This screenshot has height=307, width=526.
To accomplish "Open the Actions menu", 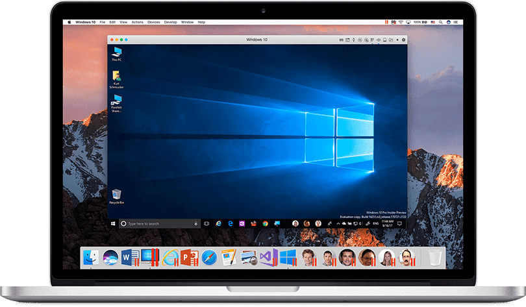I will point(137,22).
